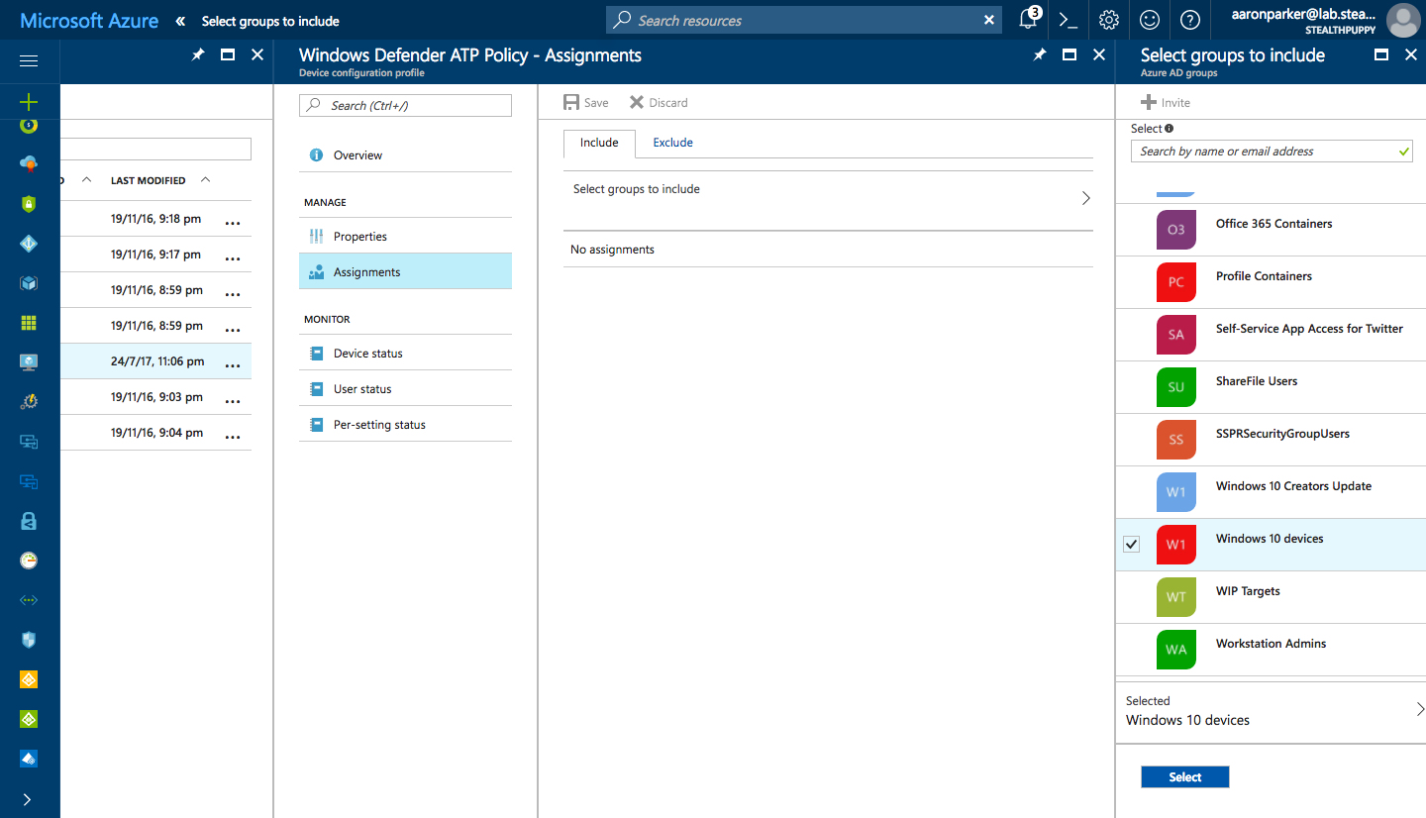Expand Select groups to include chevron

click(x=1085, y=198)
